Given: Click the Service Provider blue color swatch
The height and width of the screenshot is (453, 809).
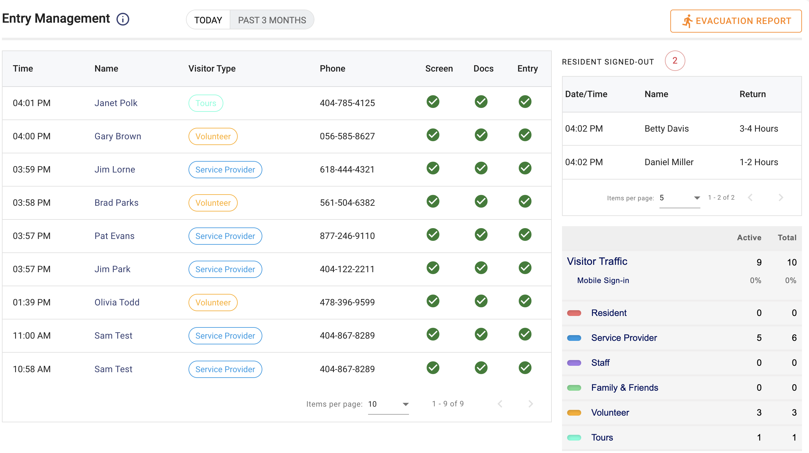Looking at the screenshot, I should click(x=574, y=338).
